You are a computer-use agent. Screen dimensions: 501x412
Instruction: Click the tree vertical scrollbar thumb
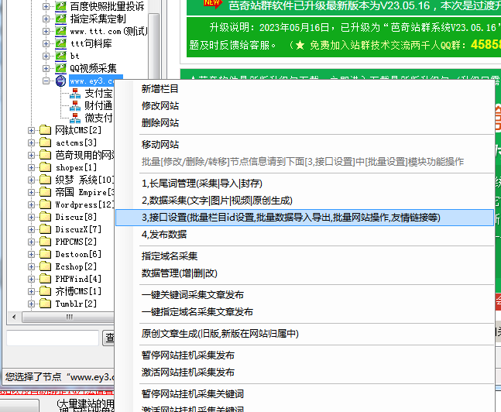click(153, 46)
